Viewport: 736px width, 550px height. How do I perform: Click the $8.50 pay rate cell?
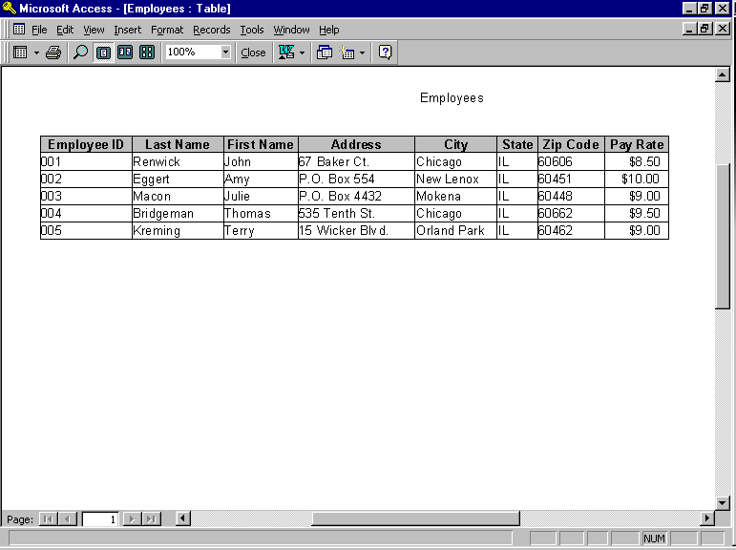click(x=637, y=161)
